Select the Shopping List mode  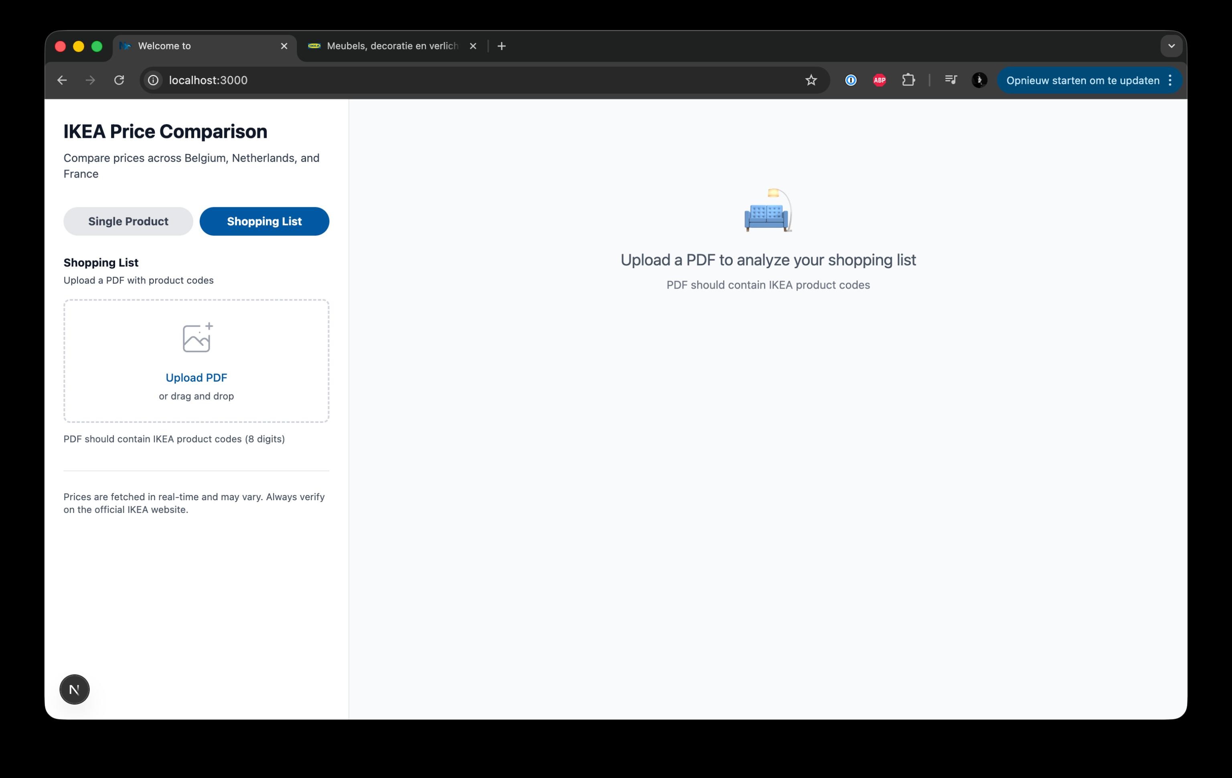264,222
